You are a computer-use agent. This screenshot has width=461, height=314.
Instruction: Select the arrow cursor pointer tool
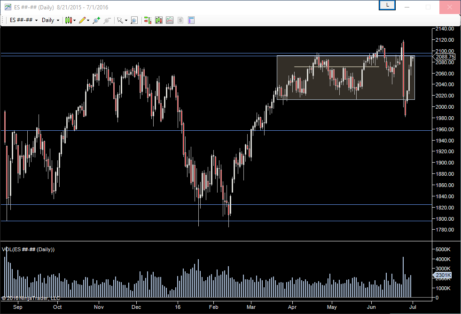pos(120,20)
